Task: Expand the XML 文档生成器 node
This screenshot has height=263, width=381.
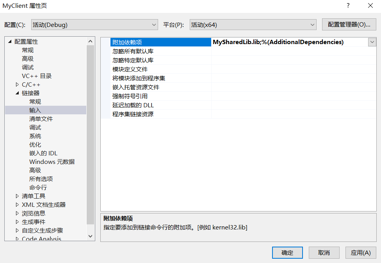Action: coord(17,204)
